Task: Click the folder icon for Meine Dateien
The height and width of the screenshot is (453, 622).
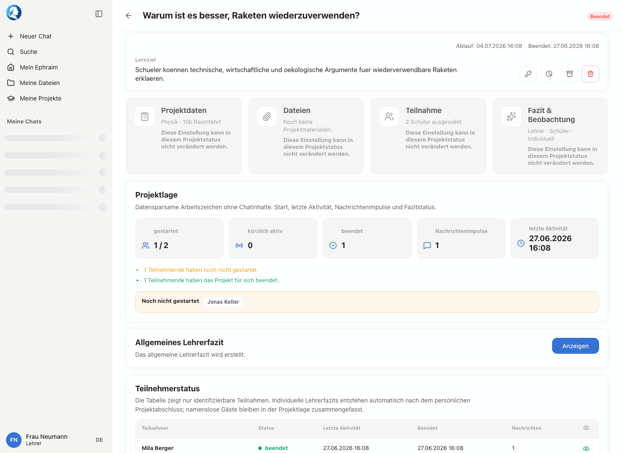Action: pyautogui.click(x=11, y=83)
